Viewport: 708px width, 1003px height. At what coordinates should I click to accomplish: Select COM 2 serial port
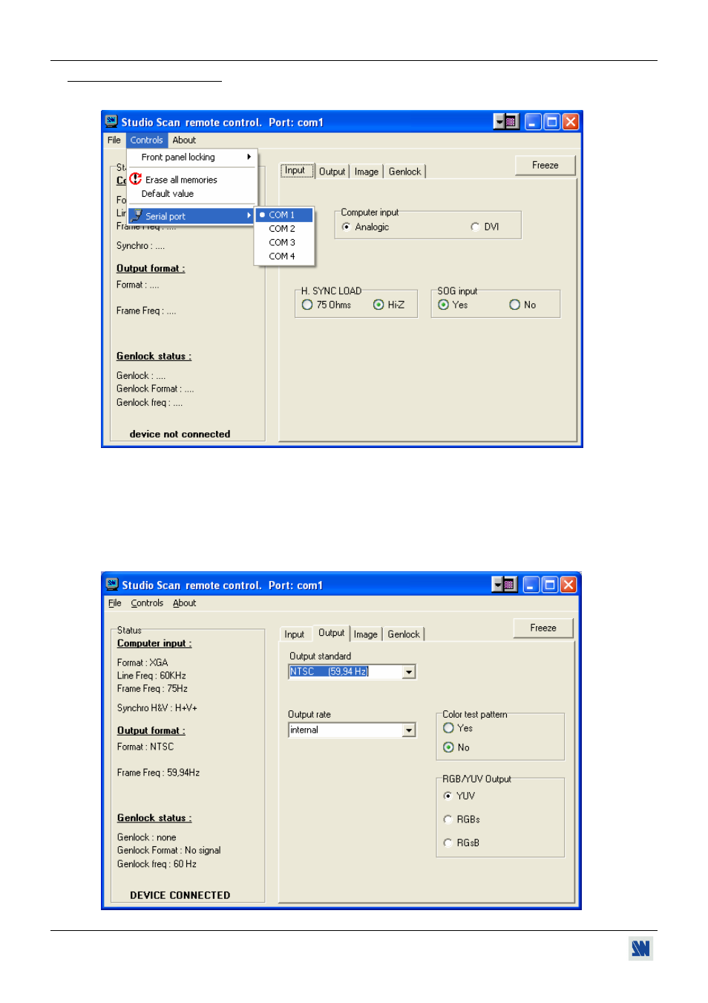pos(284,229)
